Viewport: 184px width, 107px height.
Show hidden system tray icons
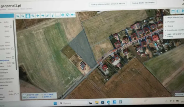pyautogui.click(x=166, y=101)
